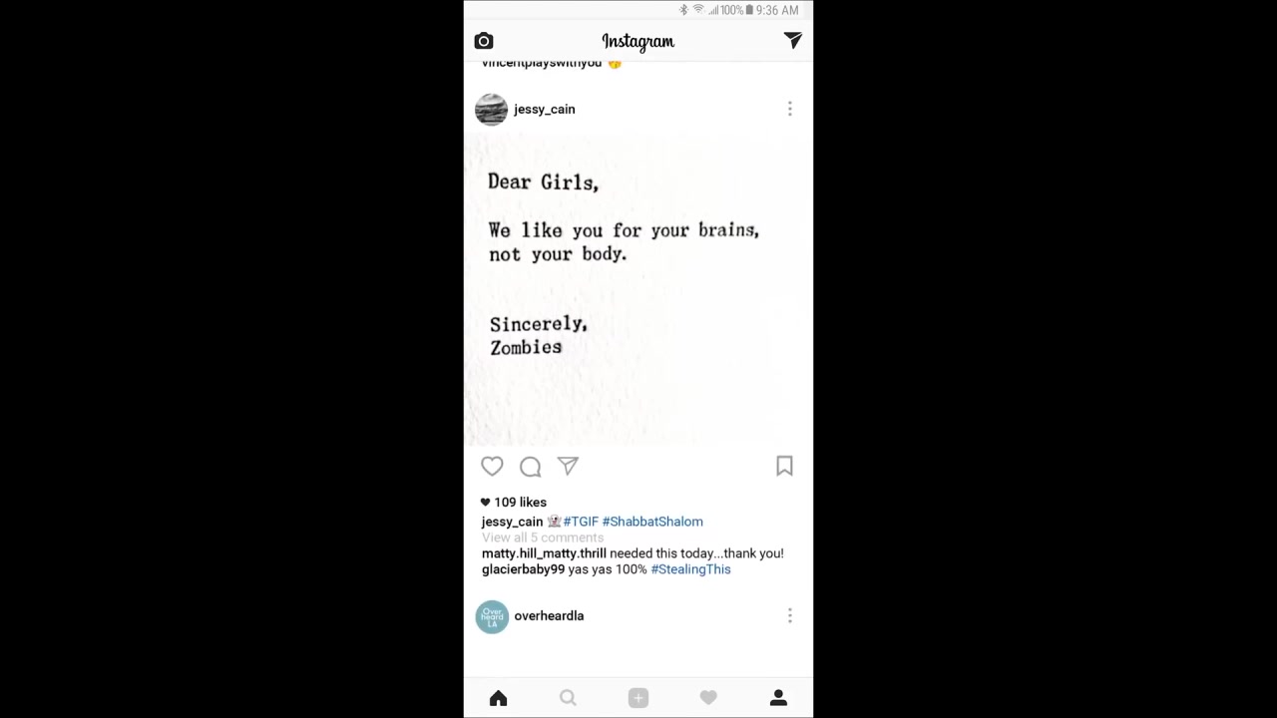Share the post via the send icon
Viewport: 1277px width, 718px height.
(568, 466)
